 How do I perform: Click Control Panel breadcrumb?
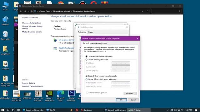click(x=45, y=11)
